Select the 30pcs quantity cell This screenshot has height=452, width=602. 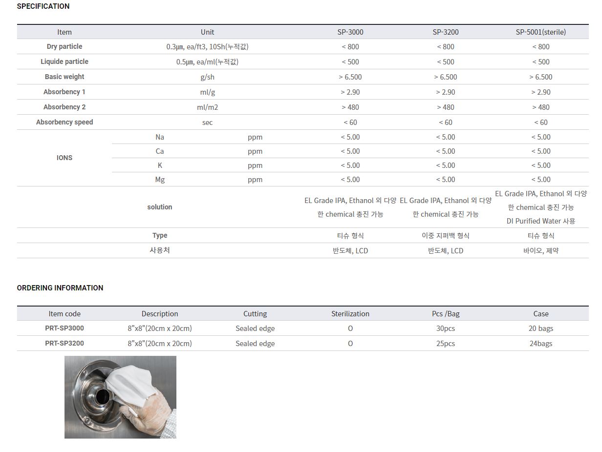coord(446,329)
